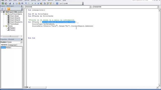Image resolution: width=161 pixels, height=90 pixels.
Task: Select Microsoft Excel Objects folder
Action: (15, 14)
